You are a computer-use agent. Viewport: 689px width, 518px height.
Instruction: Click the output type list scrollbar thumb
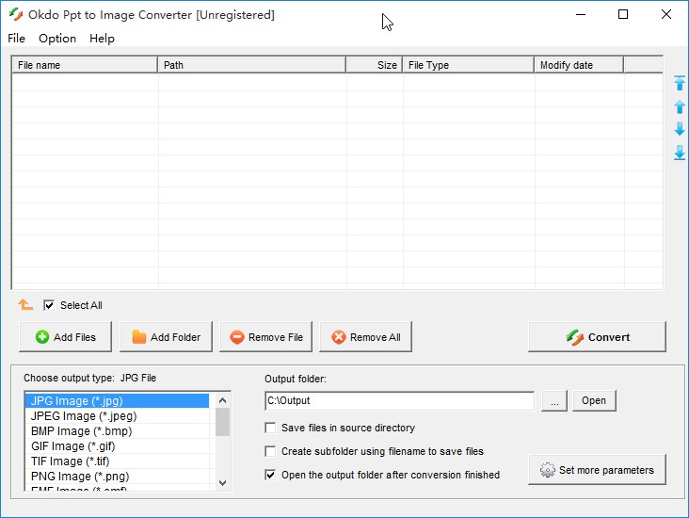click(x=222, y=422)
